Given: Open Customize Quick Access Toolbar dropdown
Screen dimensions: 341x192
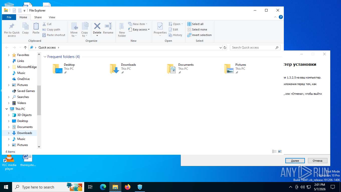Looking at the screenshot, I should point(24,10).
